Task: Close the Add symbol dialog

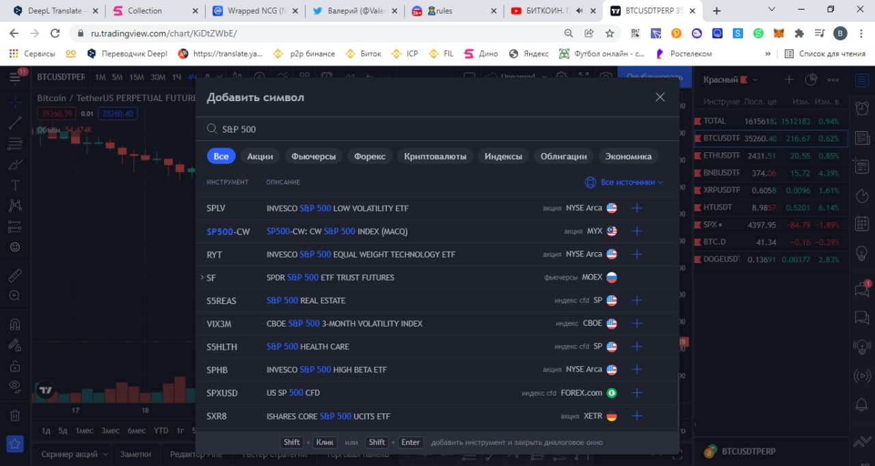Action: [660, 97]
